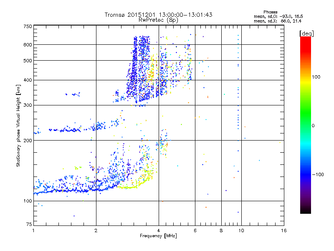This screenshot has width=334, height=251.
Task: Click the 'RwPretec (8p)' subtitle
Action: 158,20
